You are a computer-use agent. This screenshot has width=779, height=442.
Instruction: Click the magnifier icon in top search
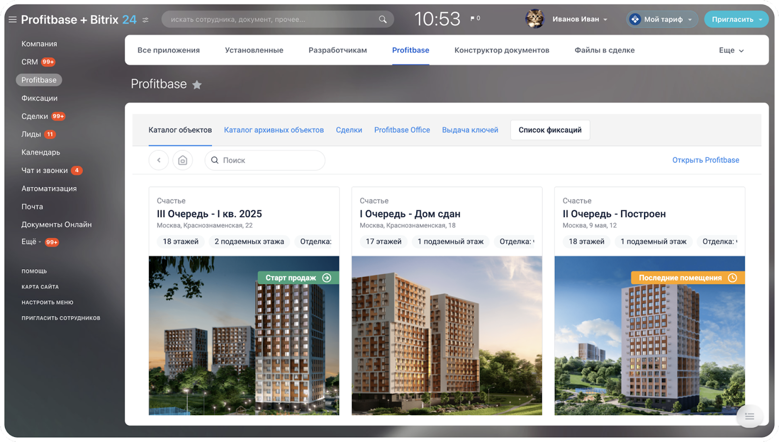pyautogui.click(x=383, y=19)
